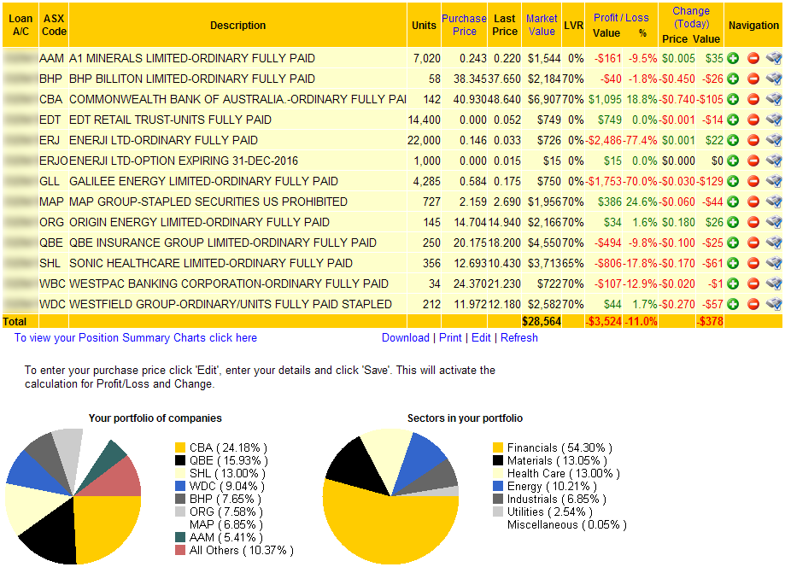Click the Energy blue sector legend swatch
This screenshot has height=567, width=785.
[x=498, y=486]
